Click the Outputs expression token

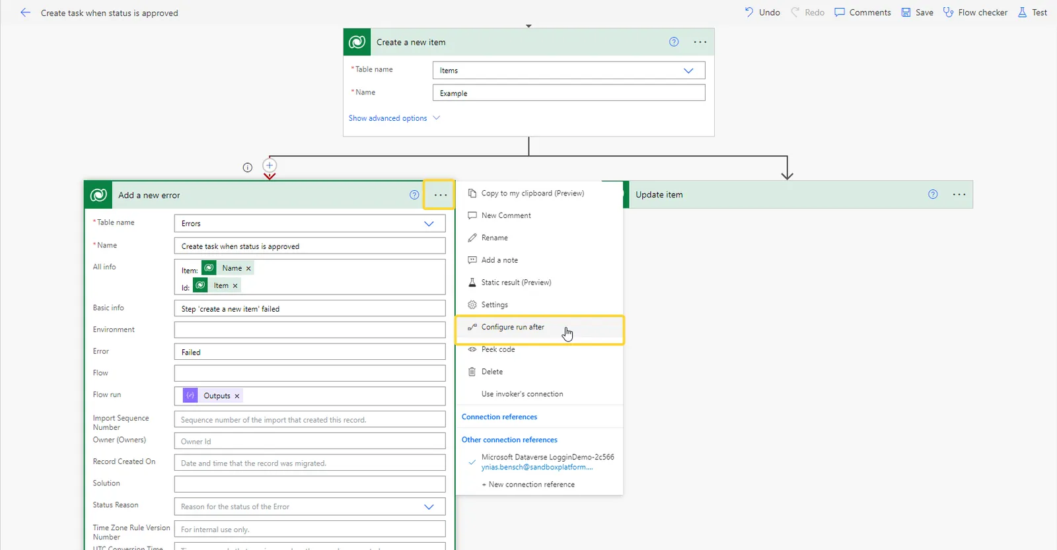213,395
